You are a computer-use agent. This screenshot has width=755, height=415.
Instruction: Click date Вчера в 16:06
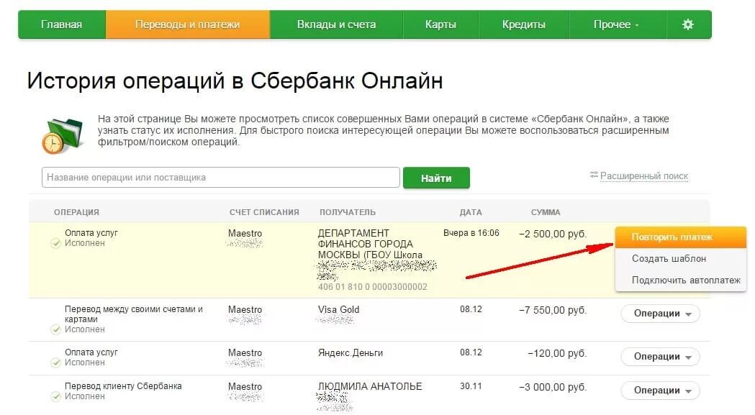pyautogui.click(x=471, y=233)
